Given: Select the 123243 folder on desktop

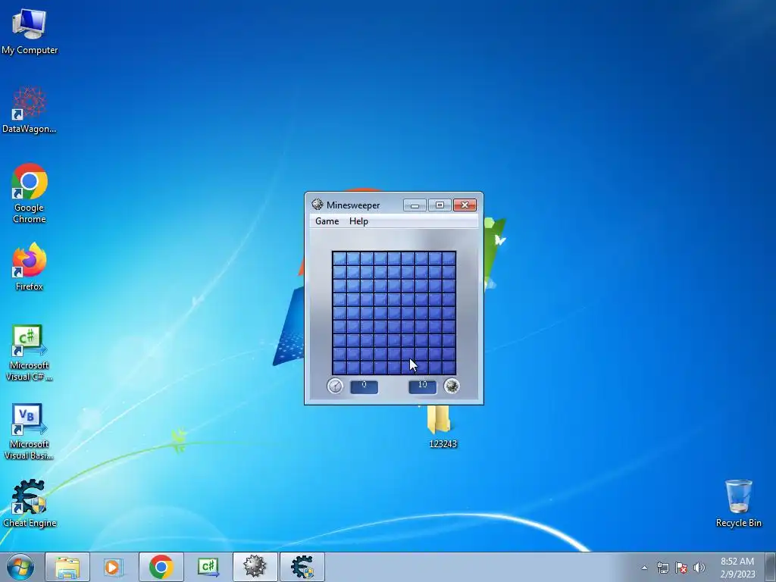Looking at the screenshot, I should click(442, 427).
